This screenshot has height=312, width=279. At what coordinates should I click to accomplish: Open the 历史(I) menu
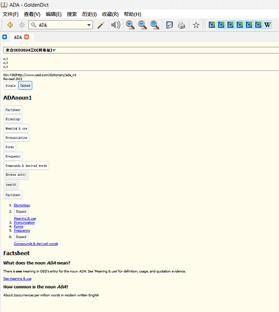tap(89, 14)
